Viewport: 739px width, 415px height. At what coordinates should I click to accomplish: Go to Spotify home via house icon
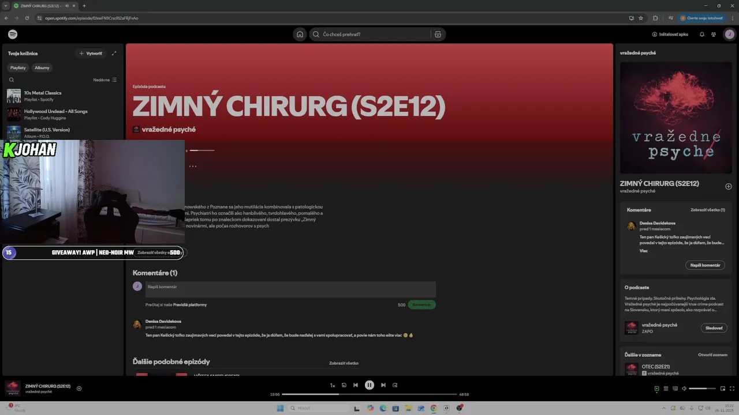pyautogui.click(x=300, y=34)
